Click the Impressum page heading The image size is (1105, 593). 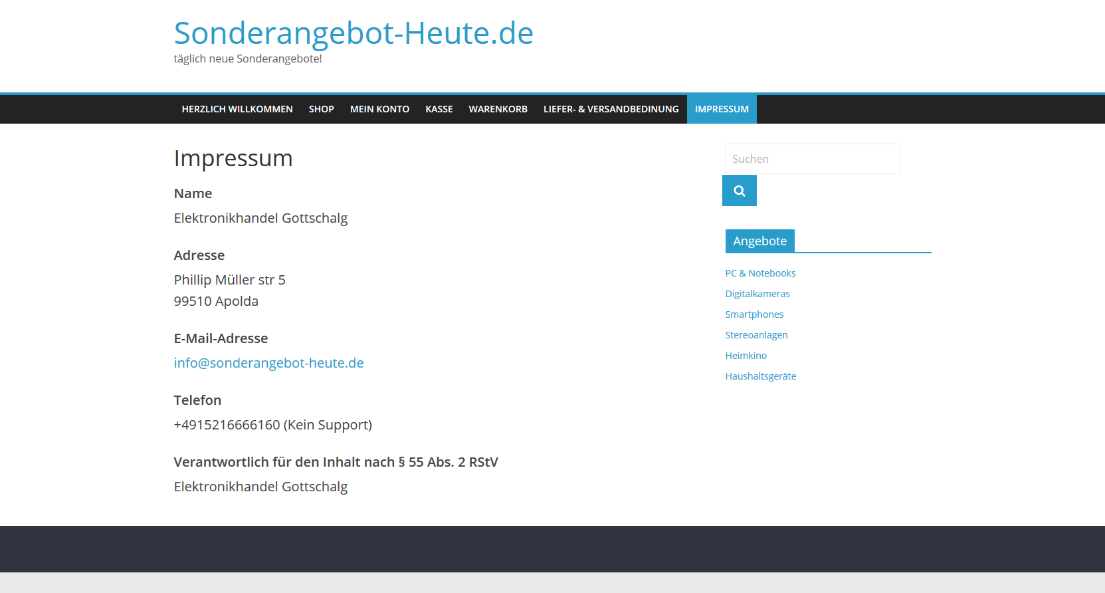click(x=233, y=159)
